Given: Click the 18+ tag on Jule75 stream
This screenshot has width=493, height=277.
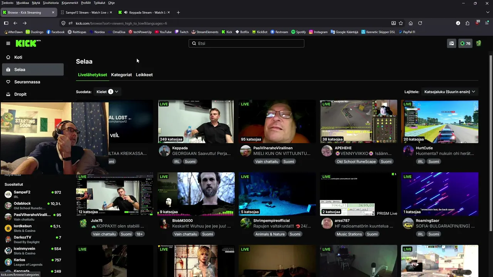Looking at the screenshot, I should 139,234.
